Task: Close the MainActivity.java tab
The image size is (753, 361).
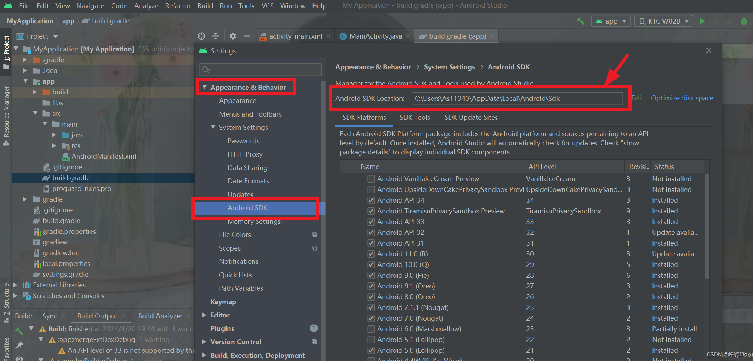Action: coord(408,36)
